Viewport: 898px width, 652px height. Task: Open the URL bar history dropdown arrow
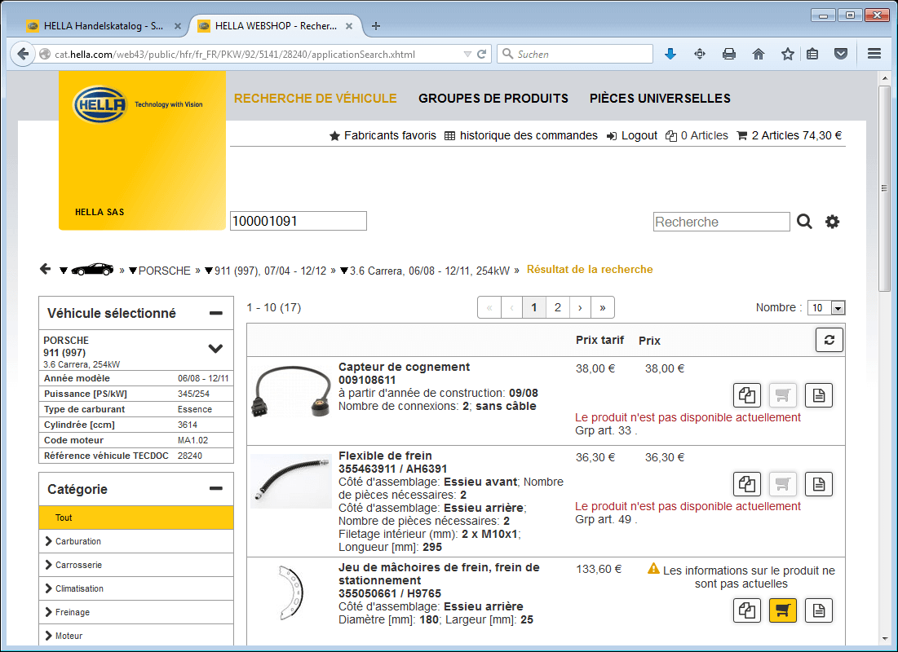click(x=467, y=55)
